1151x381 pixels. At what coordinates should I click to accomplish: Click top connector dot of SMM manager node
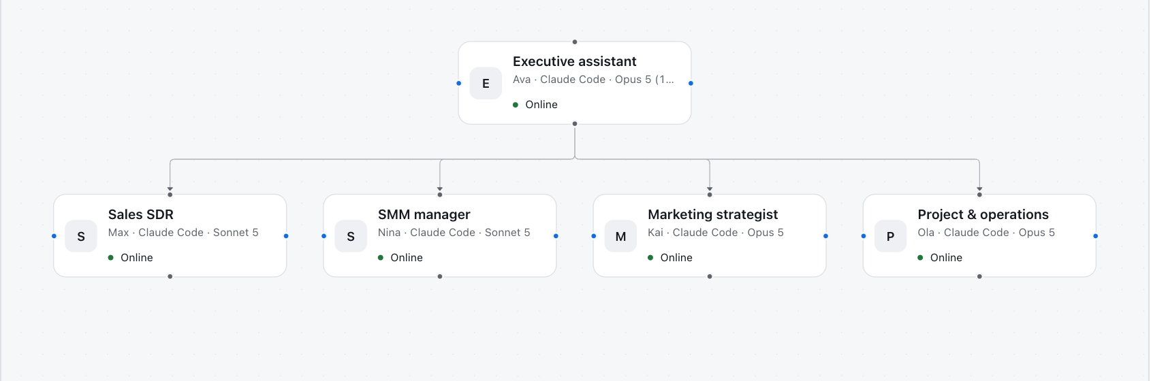(440, 195)
